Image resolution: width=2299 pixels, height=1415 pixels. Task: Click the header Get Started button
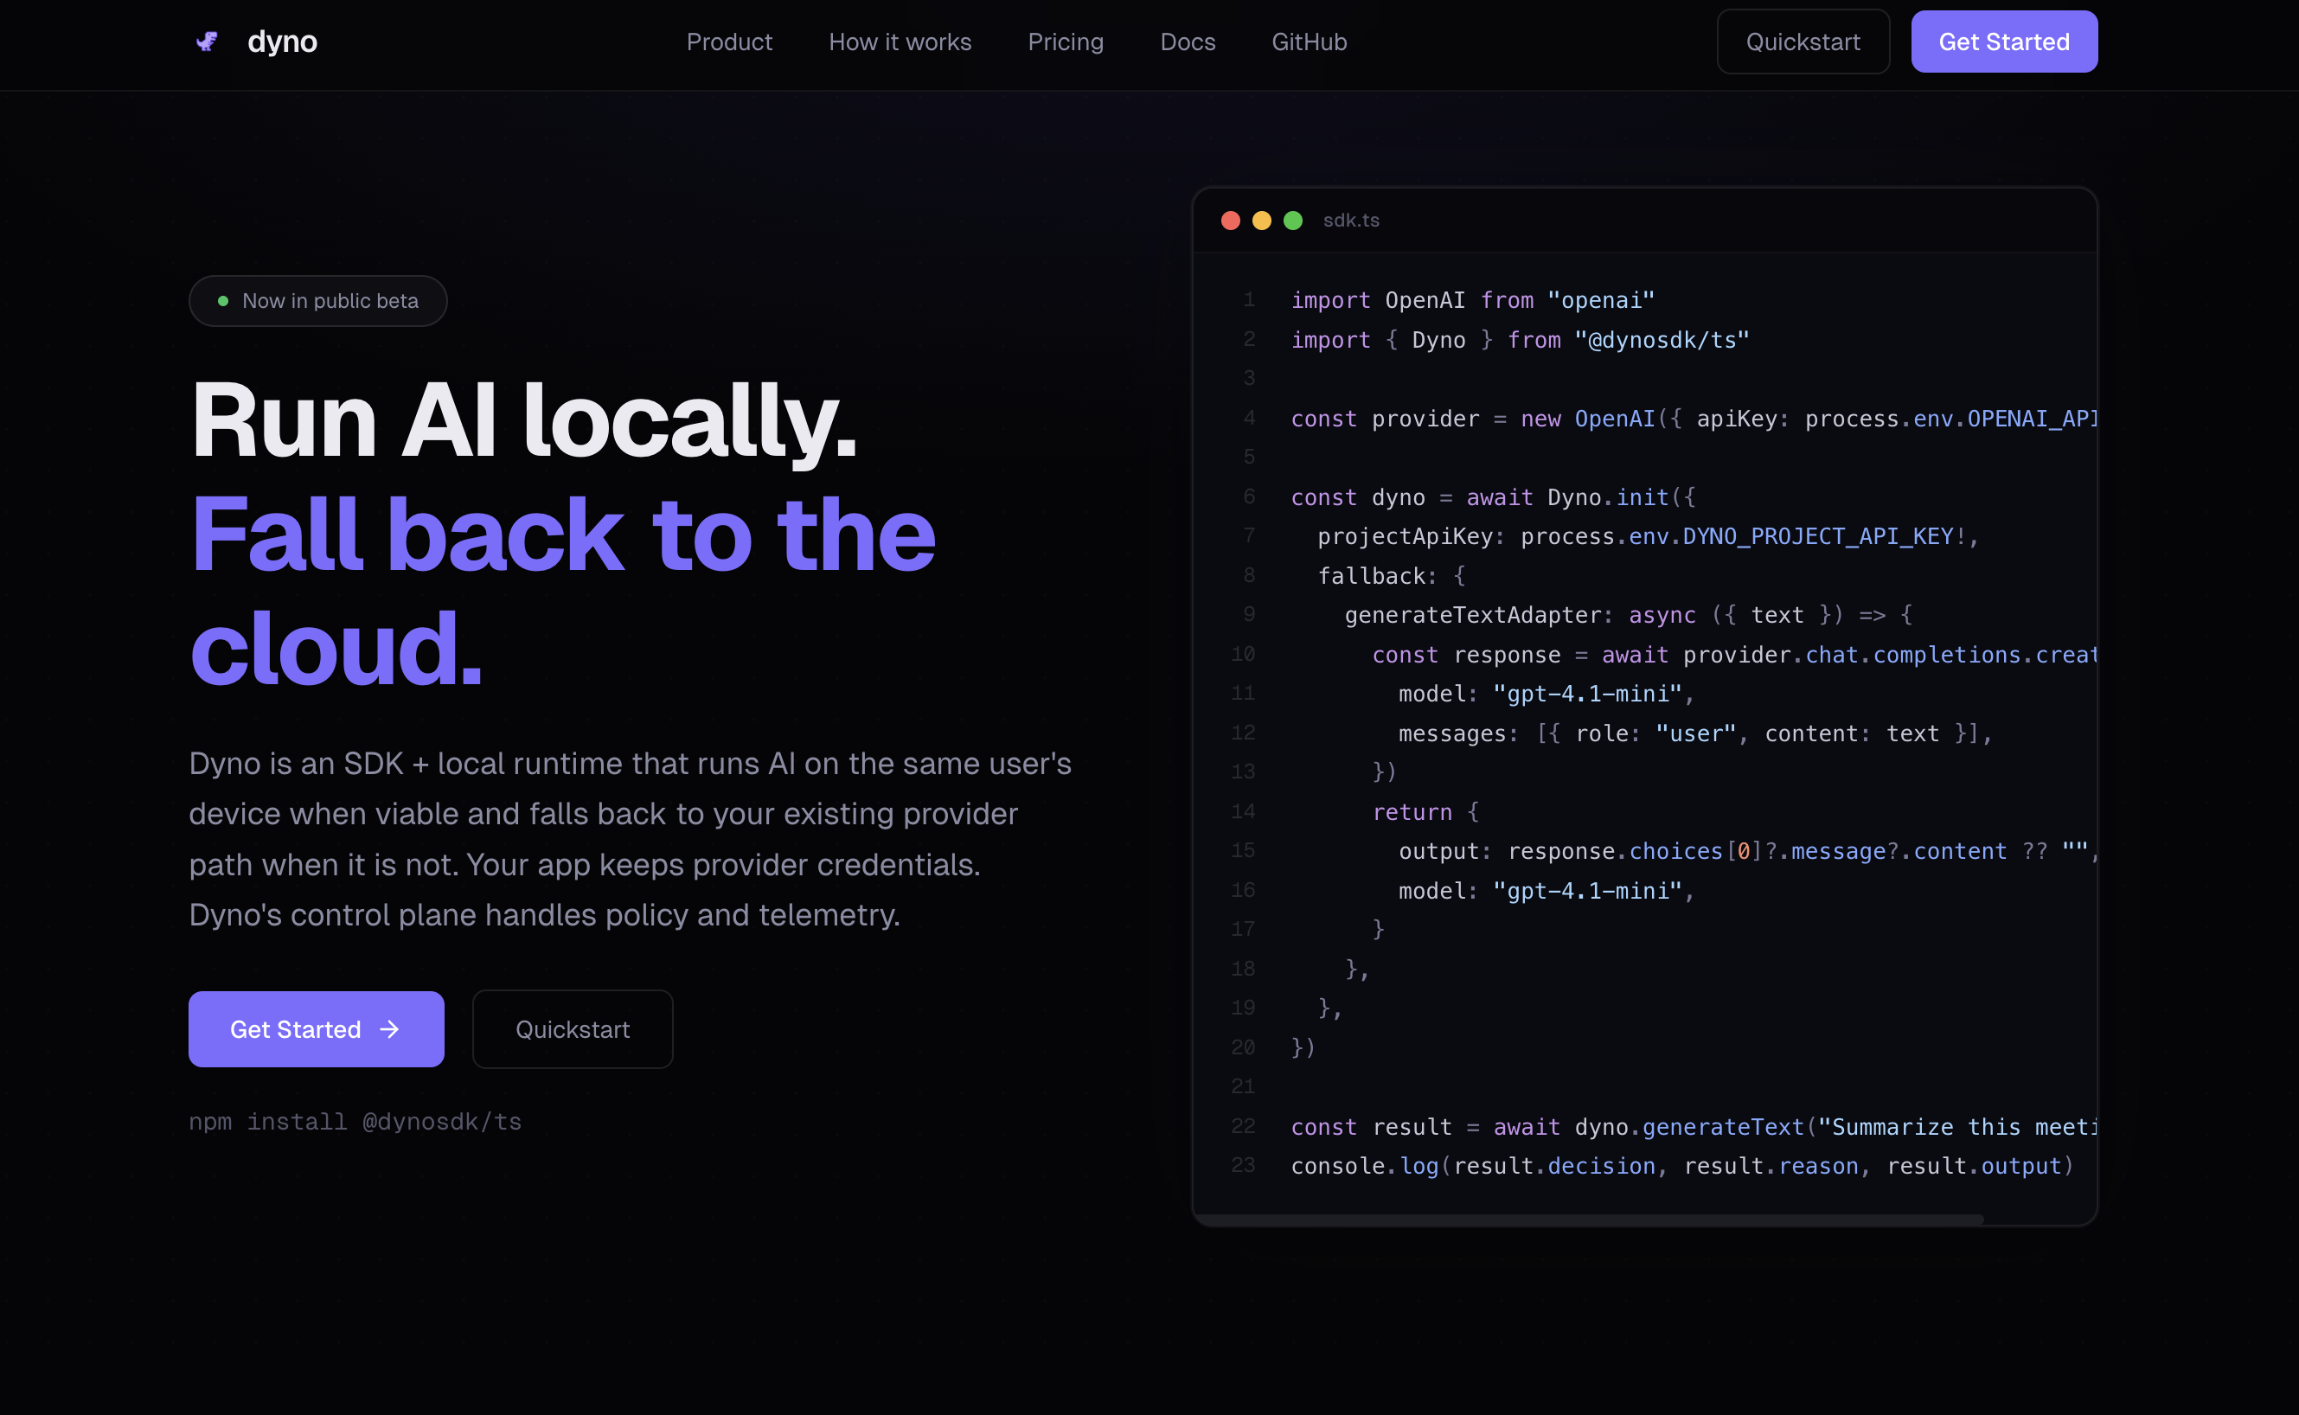tap(2003, 42)
